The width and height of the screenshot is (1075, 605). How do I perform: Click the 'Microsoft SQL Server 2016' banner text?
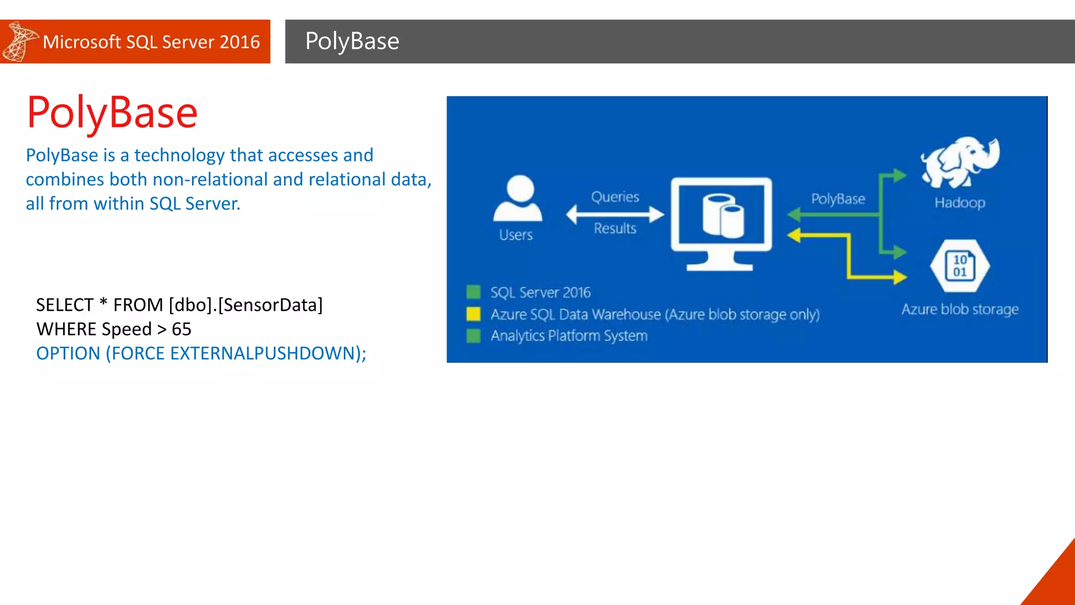pyautogui.click(x=151, y=41)
